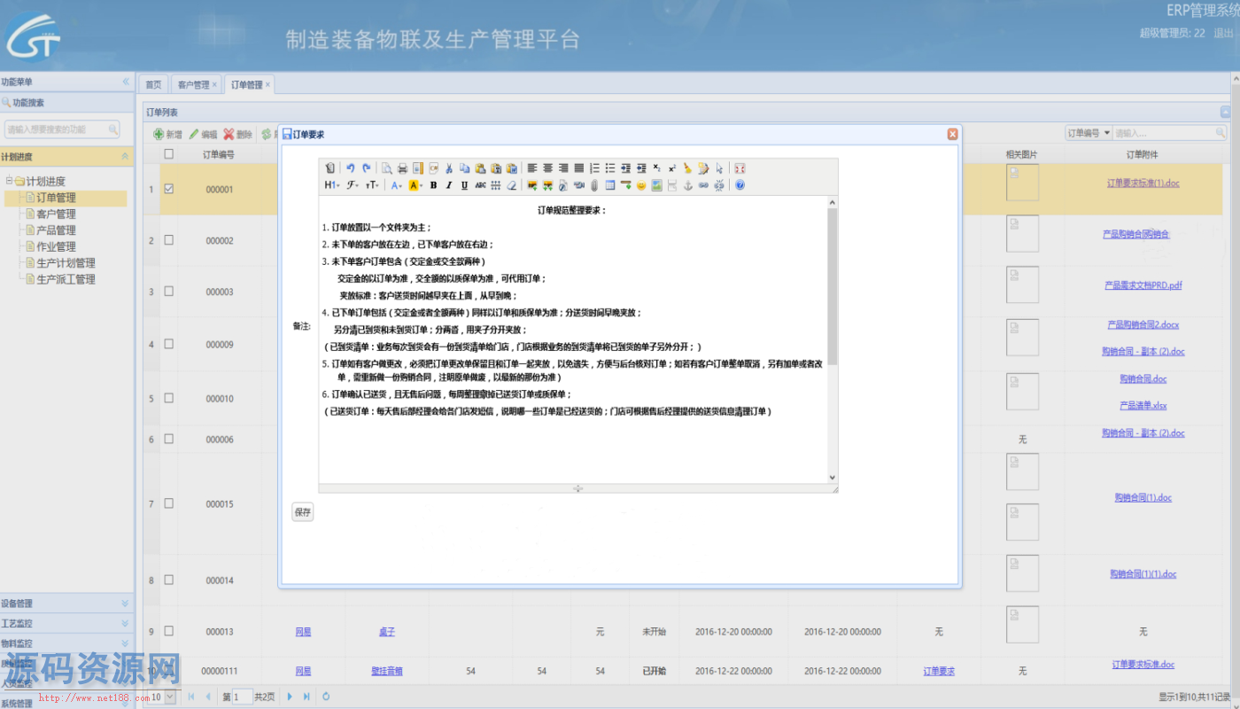The image size is (1240, 709).
Task: Click the print icon in the editor toolbar
Action: tap(402, 168)
